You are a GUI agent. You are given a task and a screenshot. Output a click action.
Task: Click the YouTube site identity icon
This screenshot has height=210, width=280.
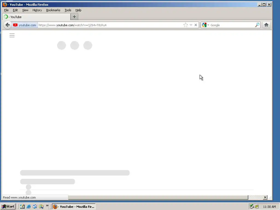(15, 25)
